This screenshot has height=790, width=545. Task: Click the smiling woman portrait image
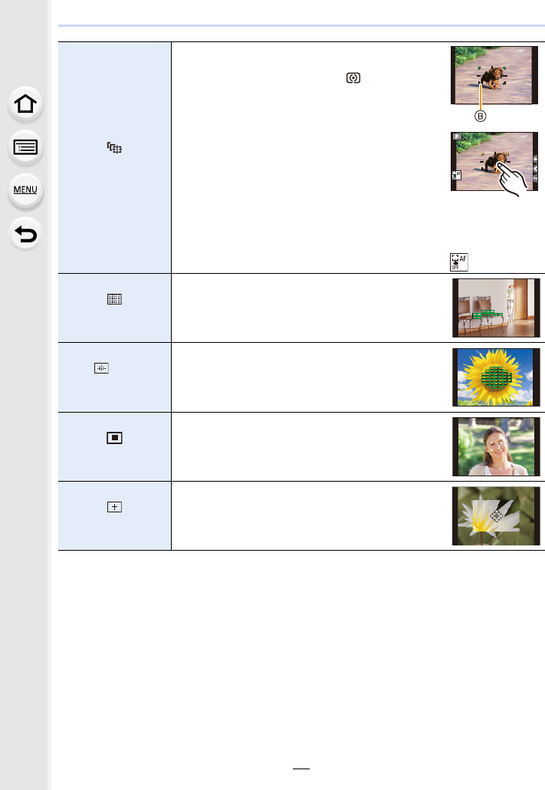click(496, 447)
